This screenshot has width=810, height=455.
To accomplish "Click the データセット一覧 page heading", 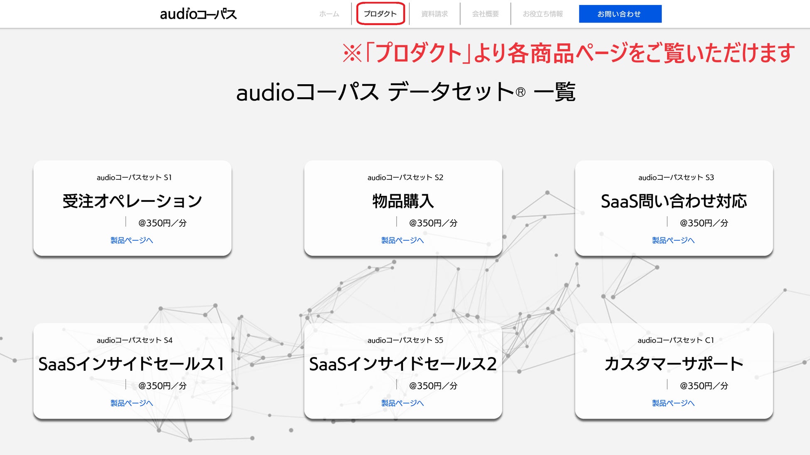I will point(405,92).
